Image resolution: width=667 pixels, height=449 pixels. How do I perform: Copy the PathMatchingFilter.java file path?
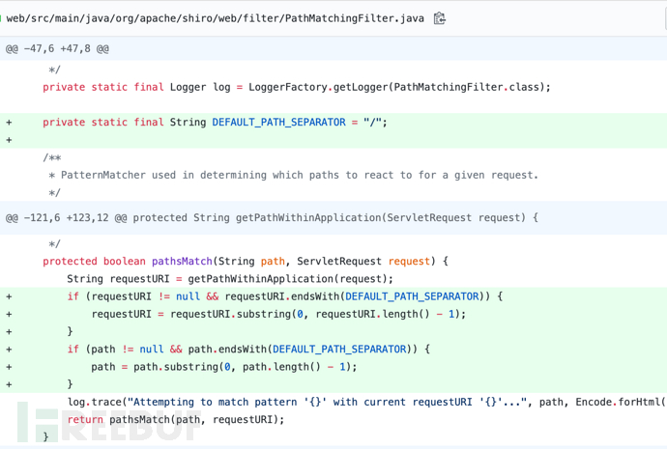point(440,17)
